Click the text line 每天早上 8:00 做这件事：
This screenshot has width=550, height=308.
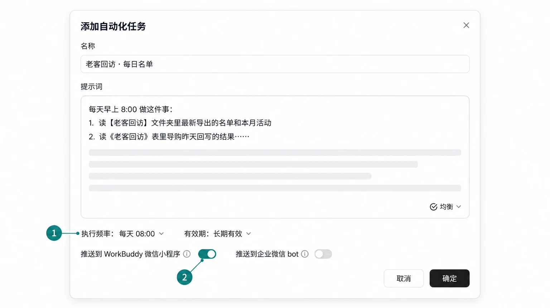point(131,110)
